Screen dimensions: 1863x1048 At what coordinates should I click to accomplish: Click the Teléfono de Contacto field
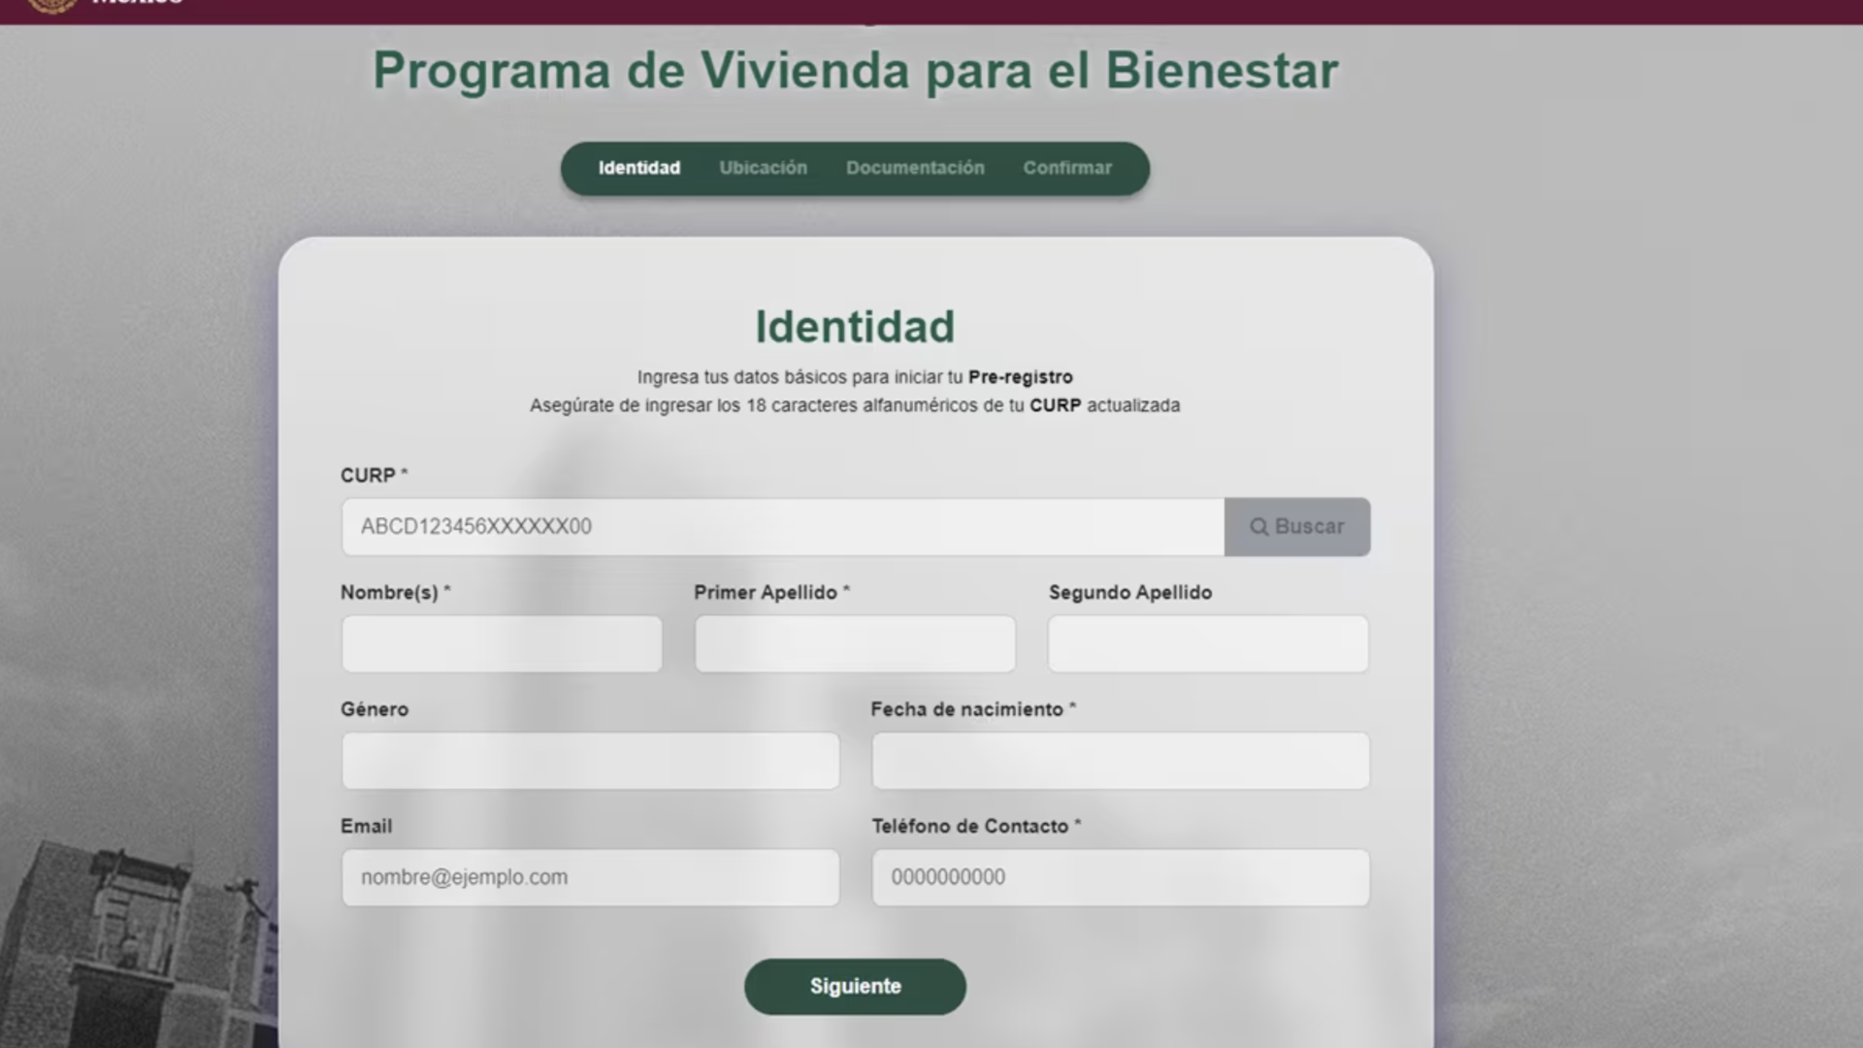1121,877
